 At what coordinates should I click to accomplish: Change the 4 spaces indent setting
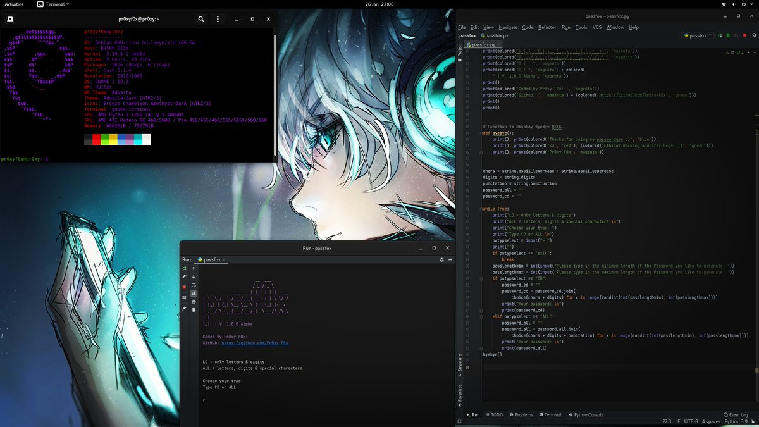(711, 421)
